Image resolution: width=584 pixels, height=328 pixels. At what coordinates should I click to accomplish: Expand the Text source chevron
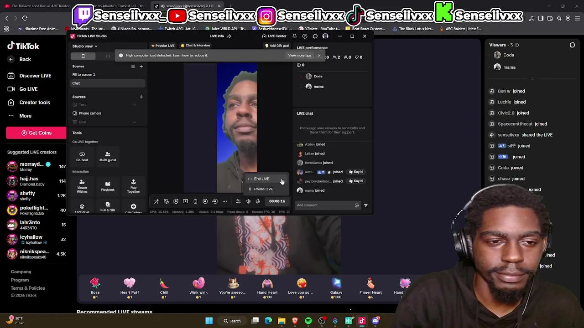tap(134, 105)
